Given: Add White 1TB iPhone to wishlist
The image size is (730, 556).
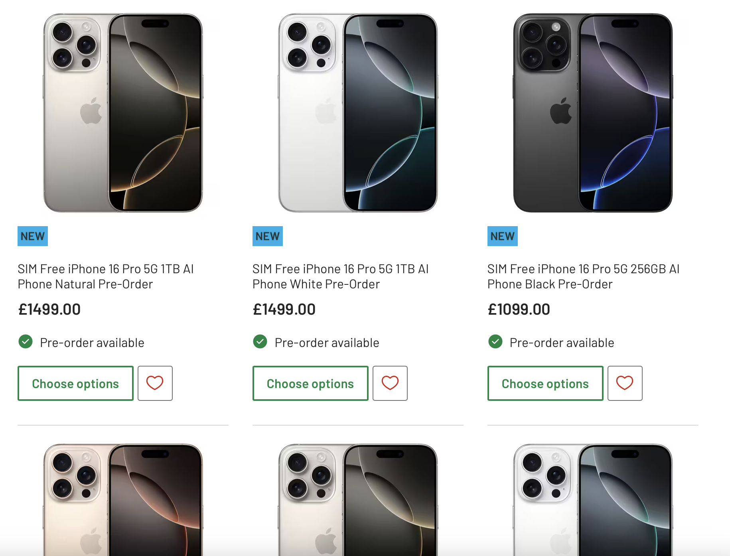Looking at the screenshot, I should pyautogui.click(x=390, y=383).
